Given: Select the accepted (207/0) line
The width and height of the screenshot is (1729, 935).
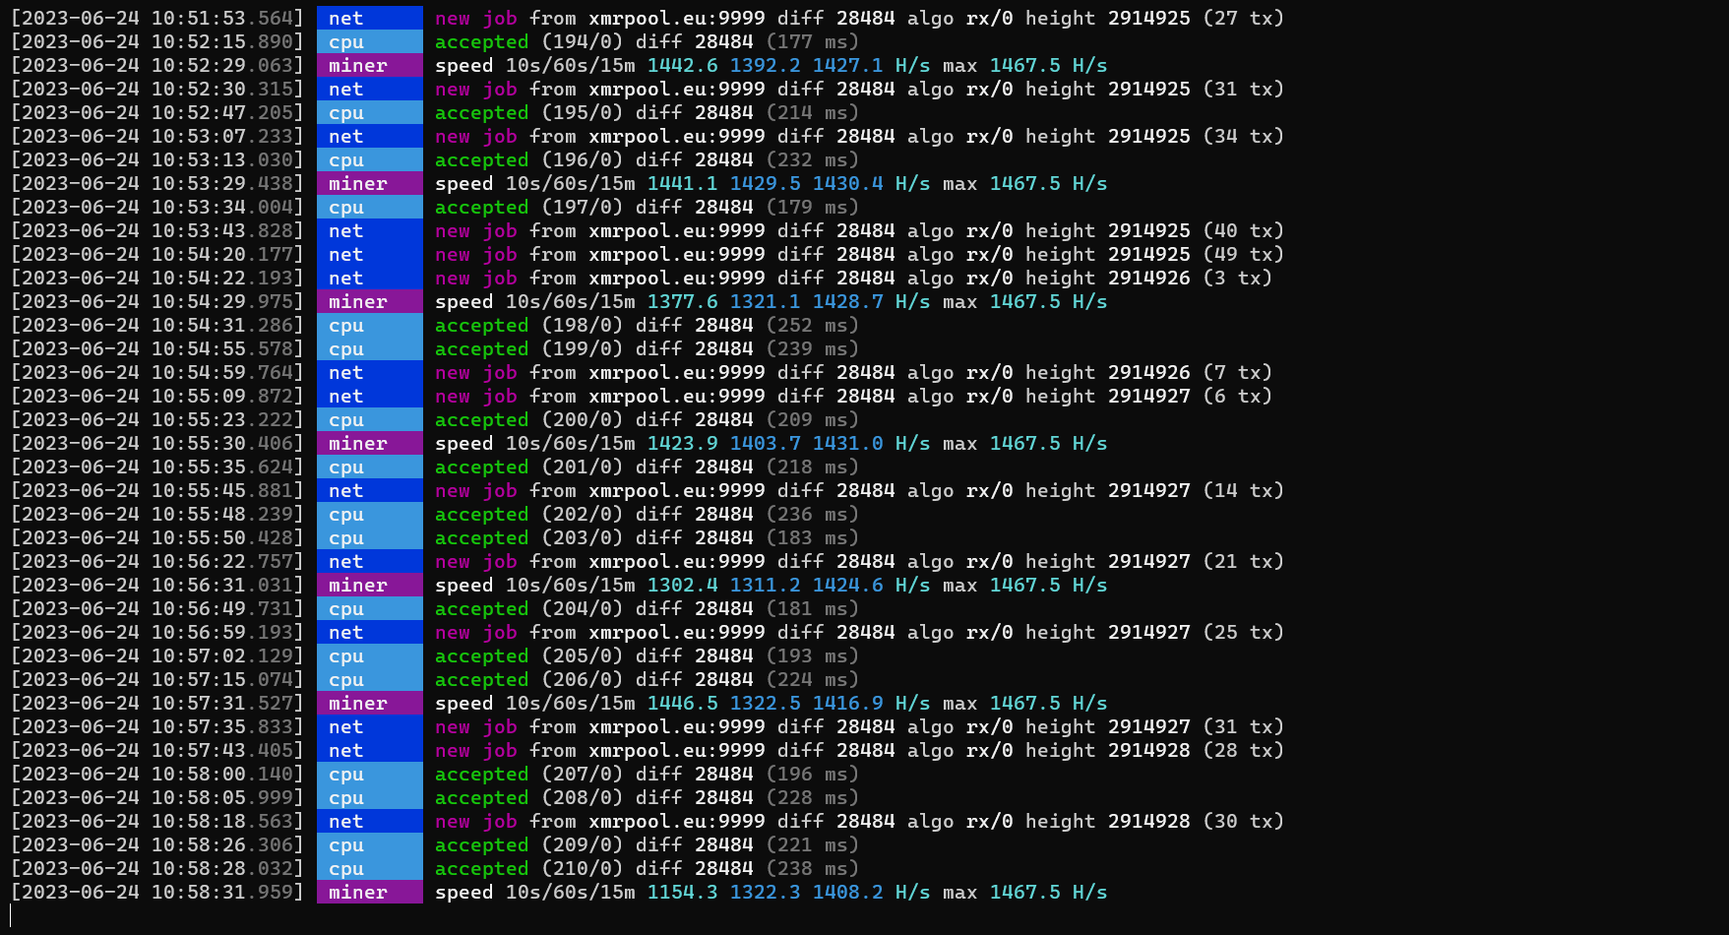Looking at the screenshot, I should point(647,774).
